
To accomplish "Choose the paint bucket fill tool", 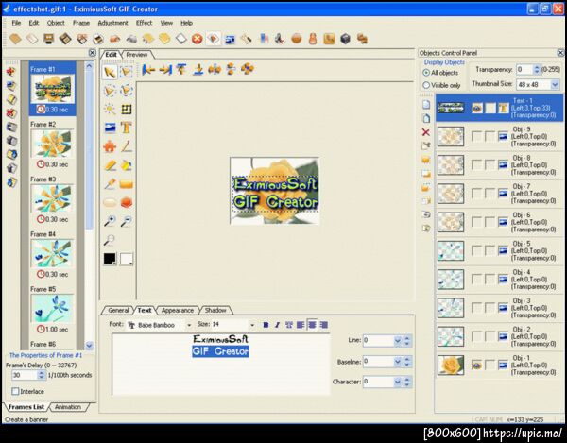I will tap(127, 165).
